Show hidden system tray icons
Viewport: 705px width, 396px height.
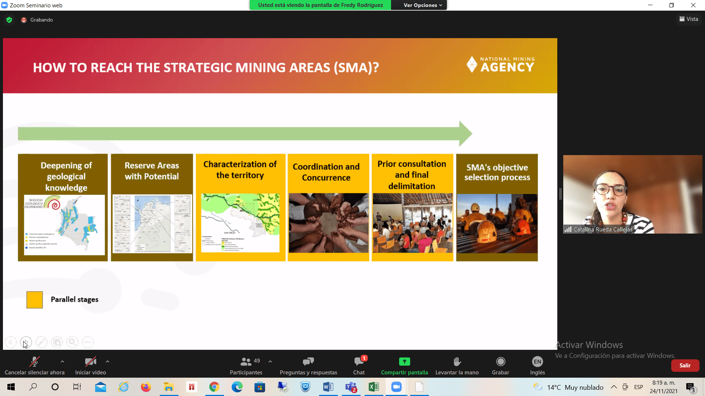pyautogui.click(x=614, y=387)
